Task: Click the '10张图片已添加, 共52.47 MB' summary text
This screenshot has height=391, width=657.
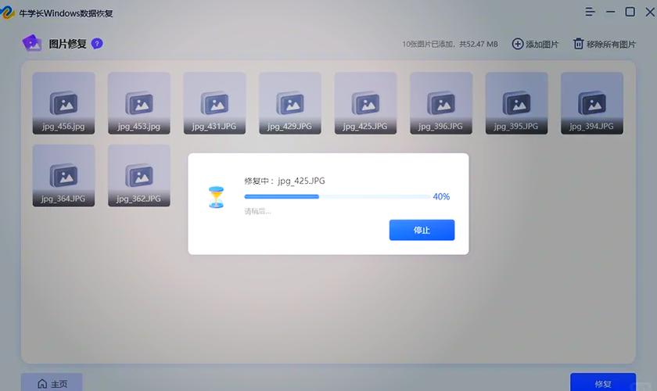Action: (x=450, y=44)
